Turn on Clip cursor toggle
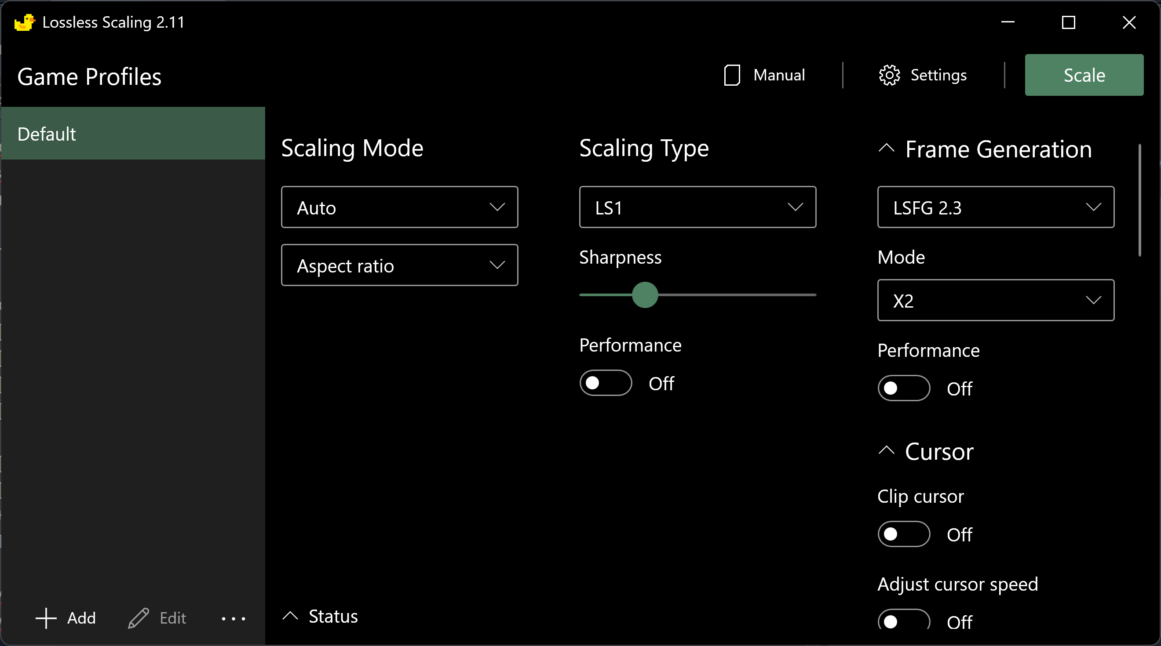Screen dimensions: 1161x646 tap(903, 534)
